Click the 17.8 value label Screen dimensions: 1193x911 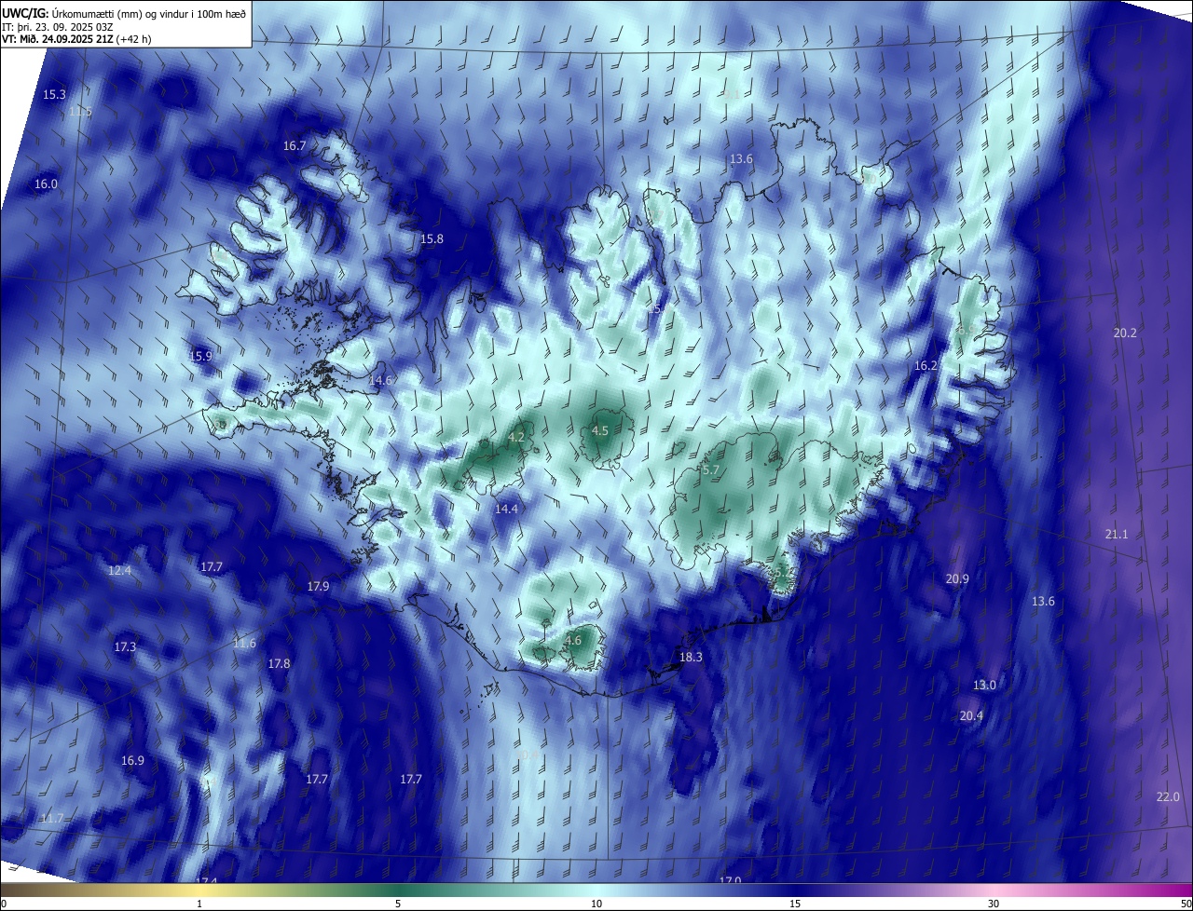pyautogui.click(x=279, y=663)
